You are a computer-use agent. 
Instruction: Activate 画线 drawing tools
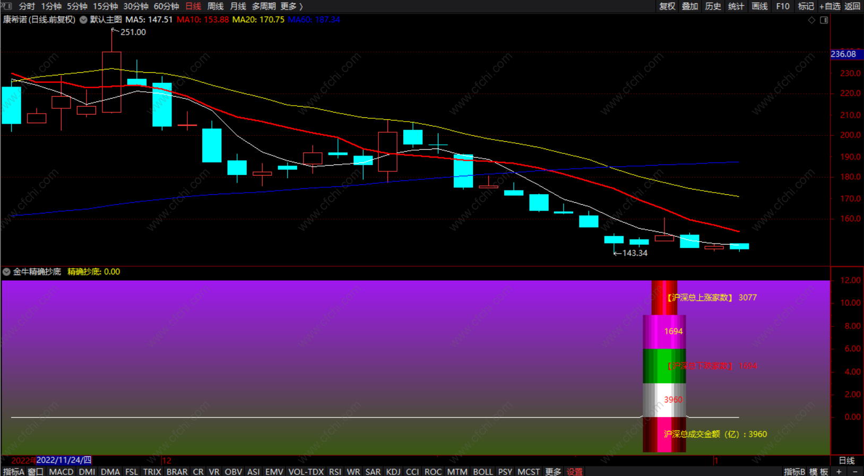pyautogui.click(x=759, y=6)
